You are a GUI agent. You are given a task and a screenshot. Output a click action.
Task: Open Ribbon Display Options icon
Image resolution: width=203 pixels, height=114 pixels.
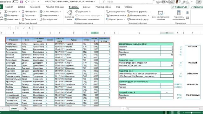[x=184, y=2]
